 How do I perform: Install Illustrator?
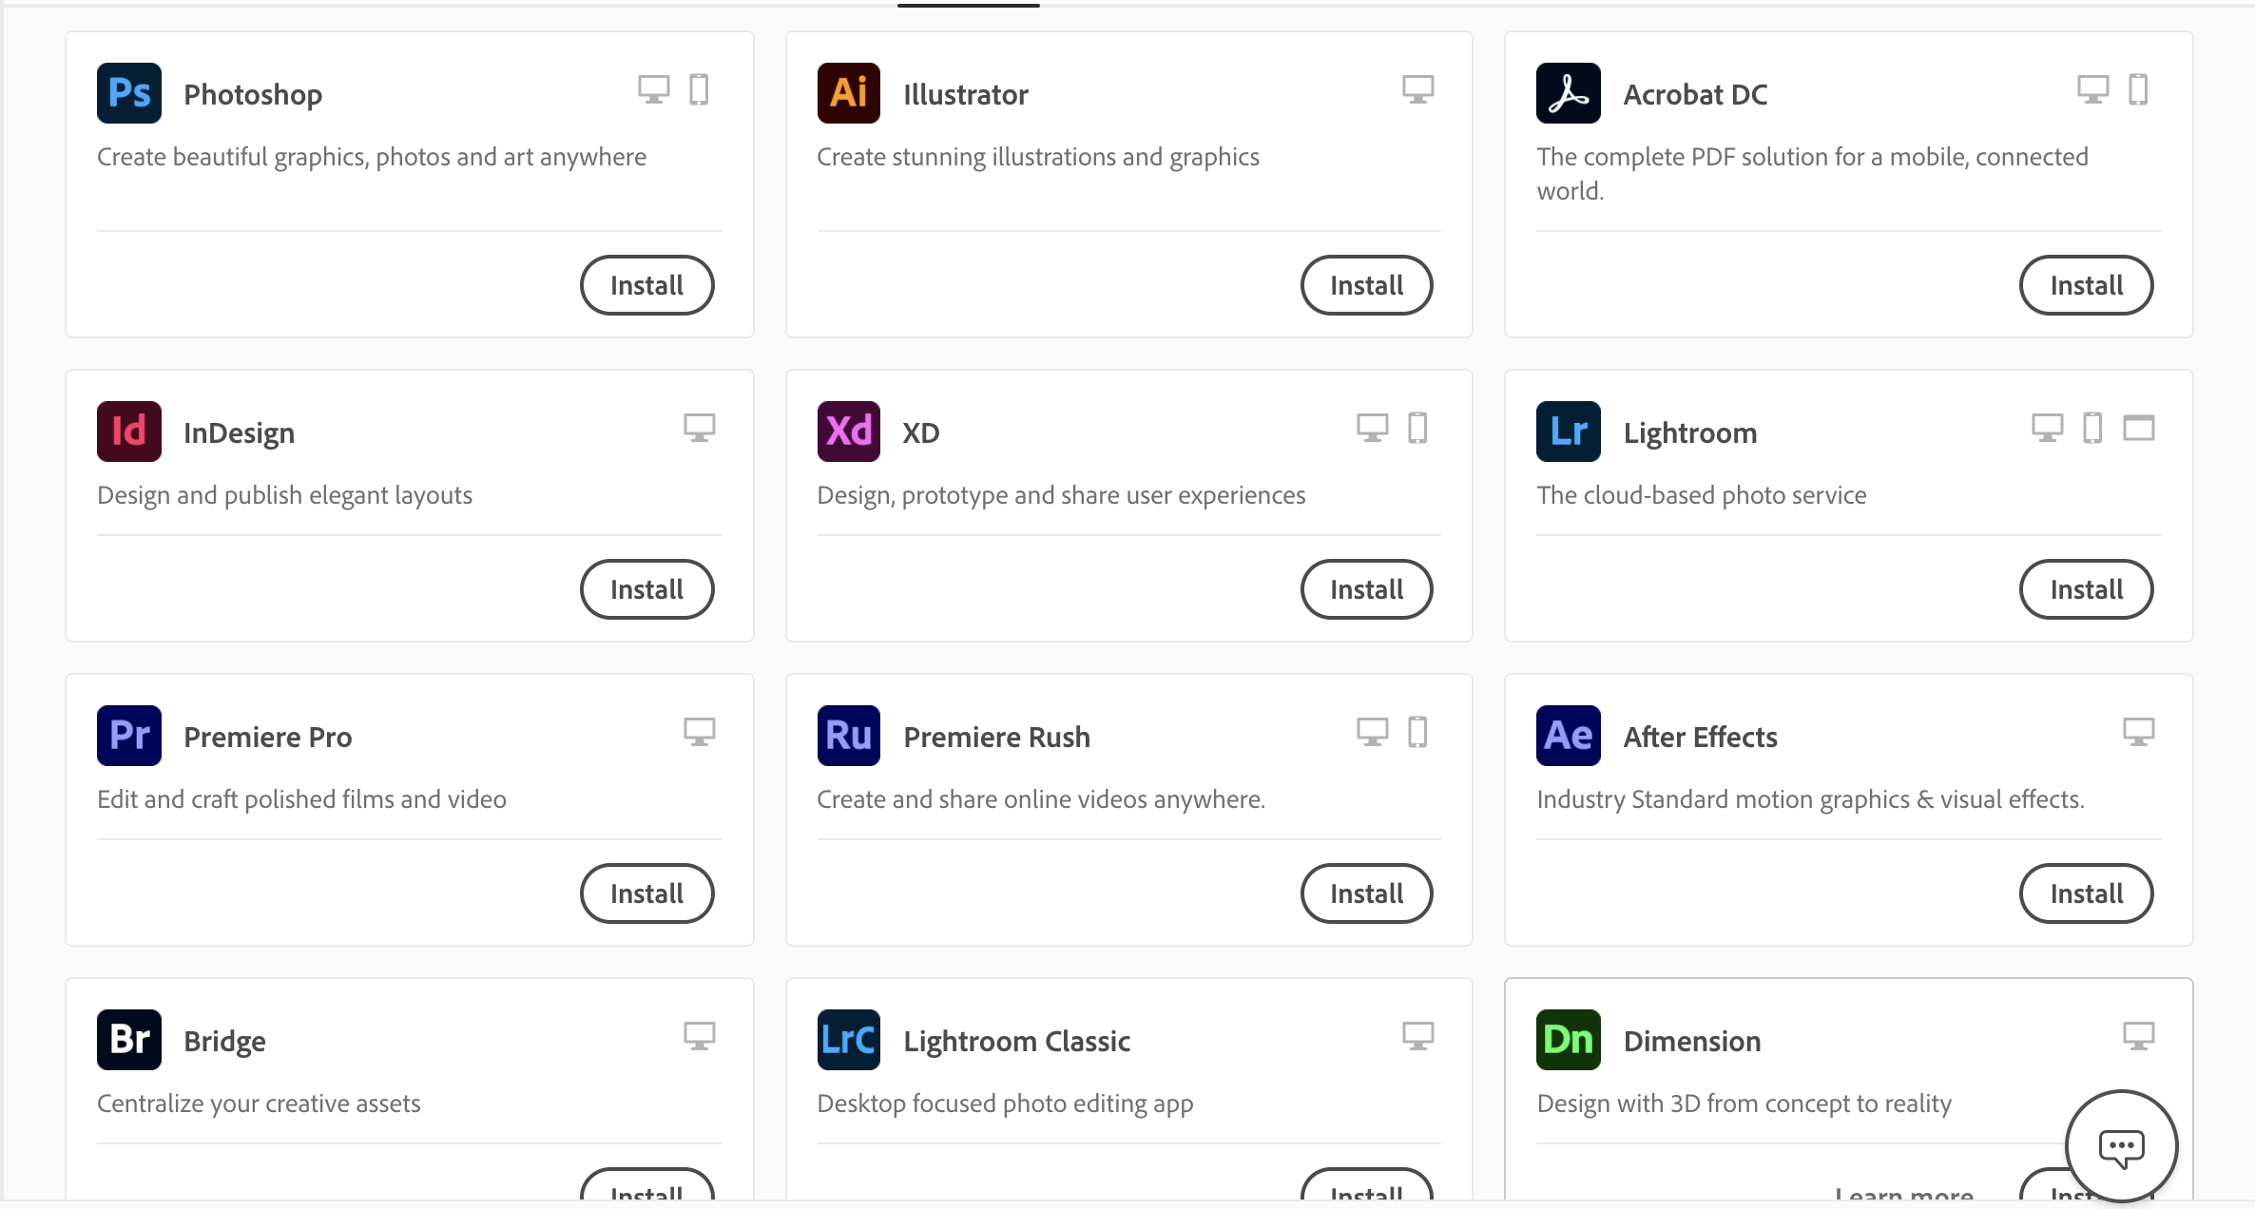click(x=1366, y=285)
